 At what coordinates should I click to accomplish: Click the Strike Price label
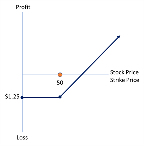pos(125,80)
